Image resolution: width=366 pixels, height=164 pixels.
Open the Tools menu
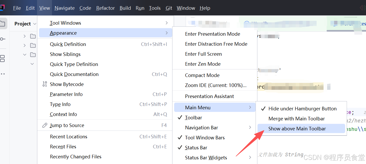tap(155, 8)
